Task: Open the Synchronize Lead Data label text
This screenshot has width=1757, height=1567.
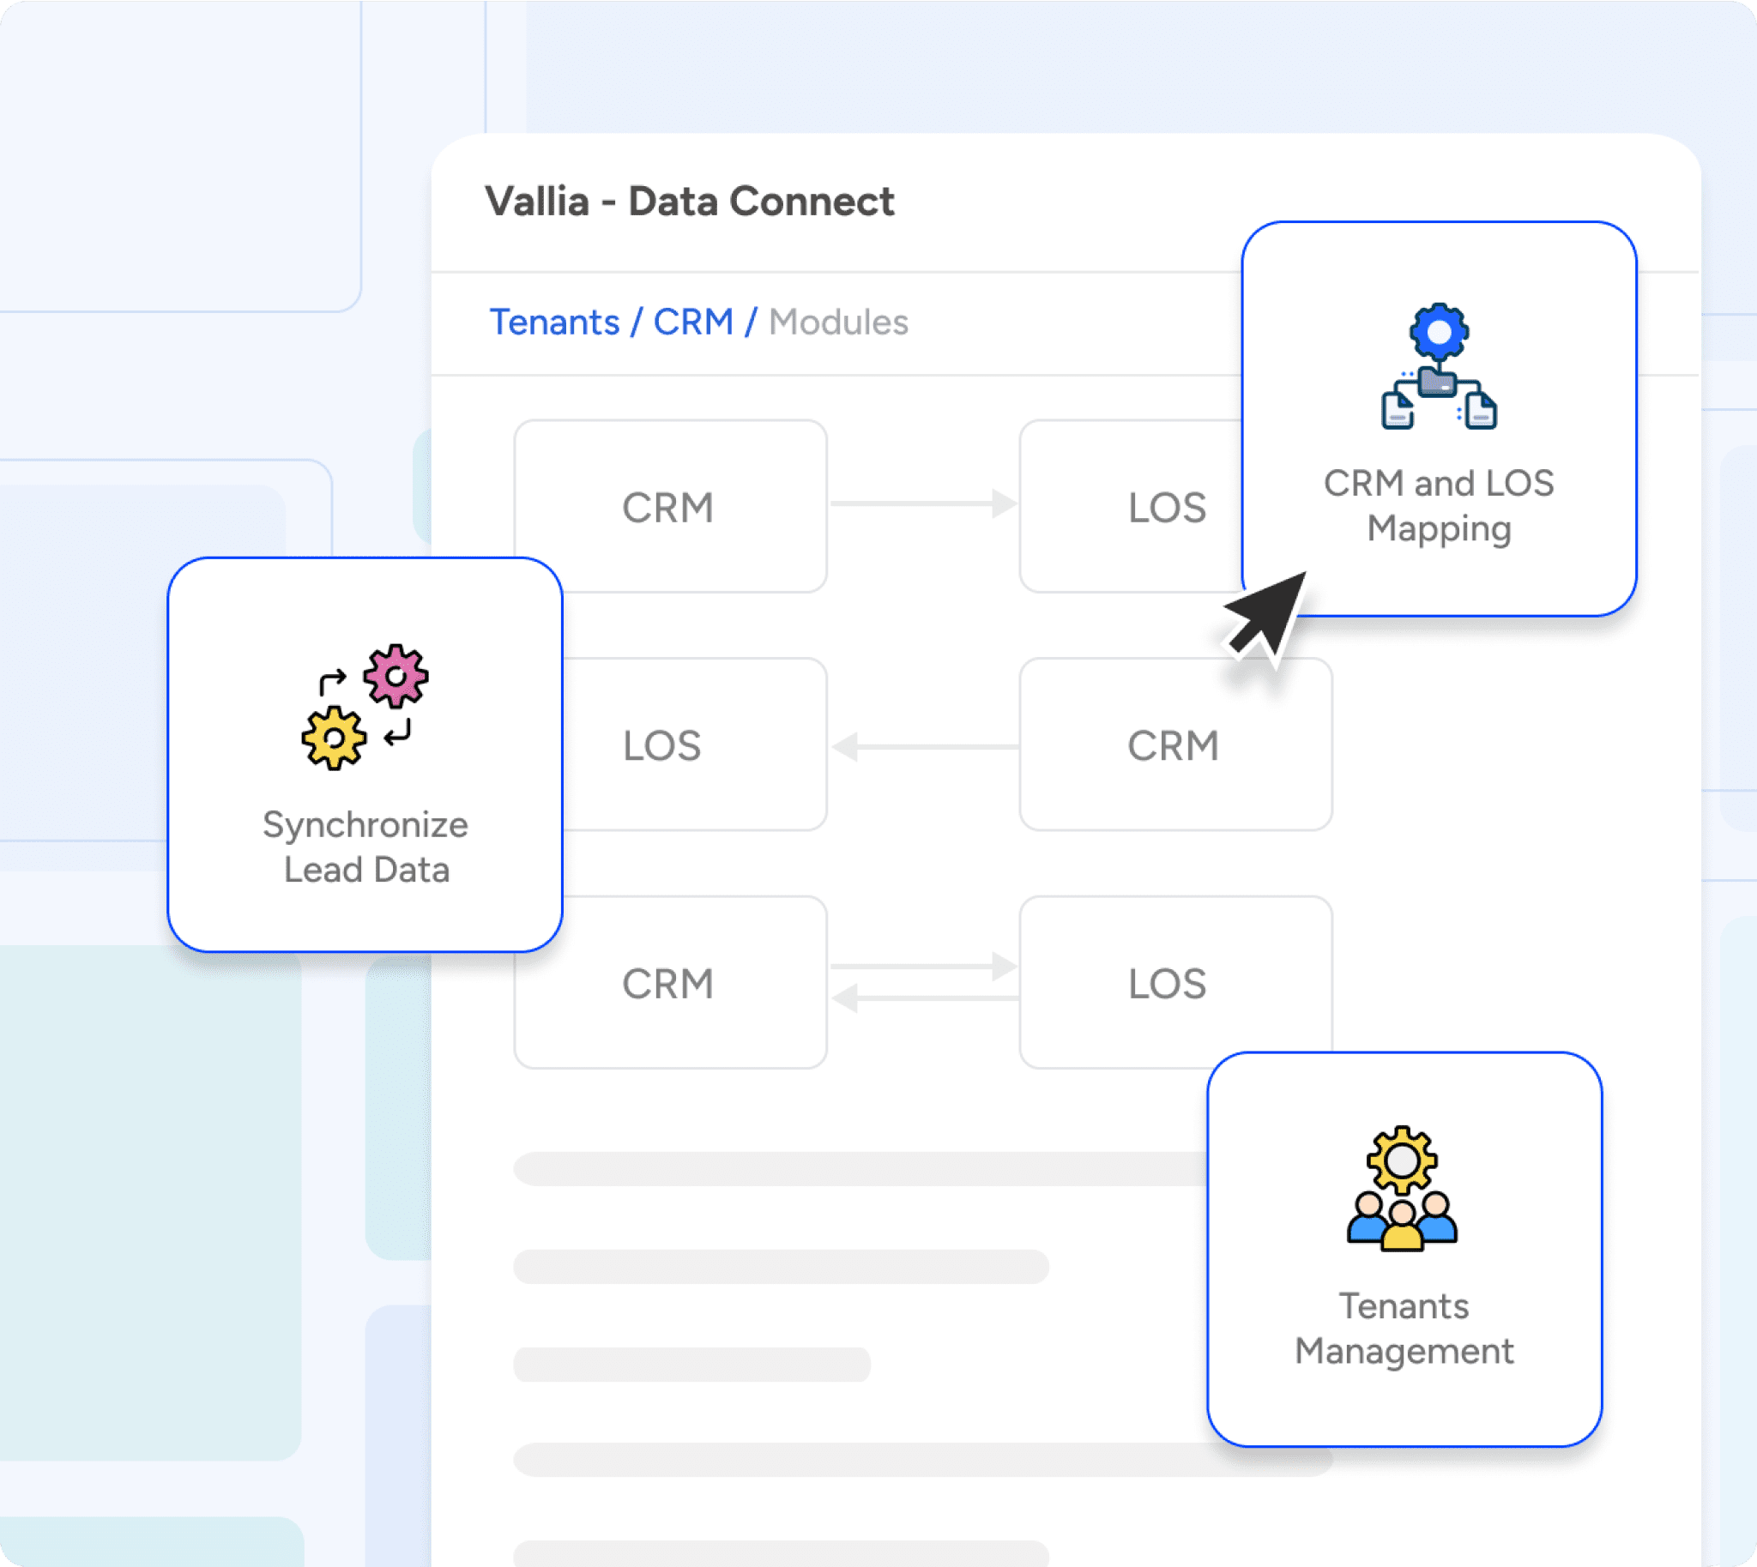Action: [365, 847]
